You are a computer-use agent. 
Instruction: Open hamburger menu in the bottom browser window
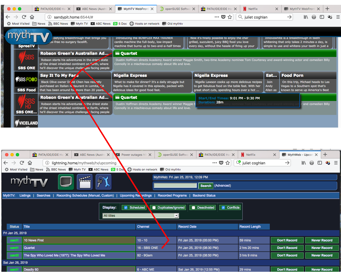(x=336, y=163)
